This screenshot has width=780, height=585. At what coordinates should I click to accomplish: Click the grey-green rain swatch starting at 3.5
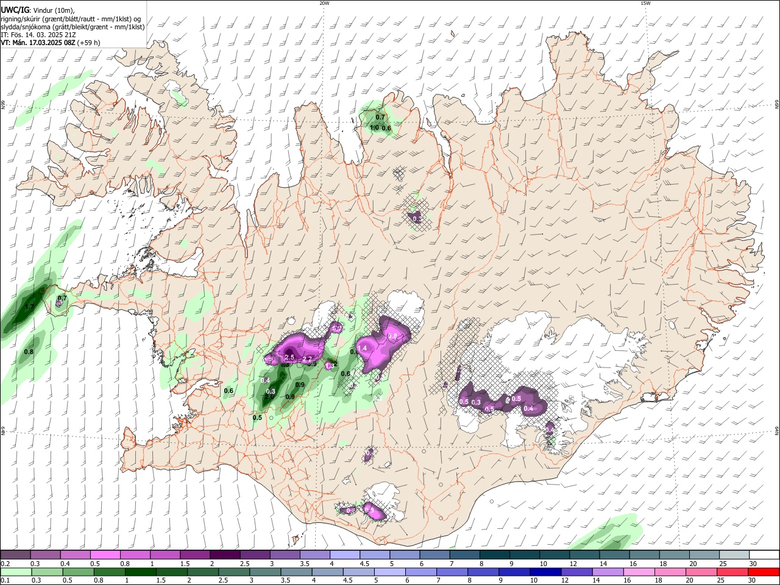point(297,572)
